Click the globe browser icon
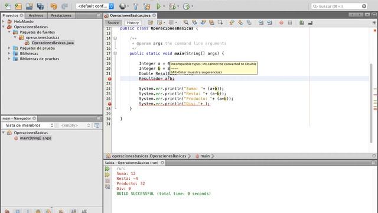378x213 pixels. 122,6
